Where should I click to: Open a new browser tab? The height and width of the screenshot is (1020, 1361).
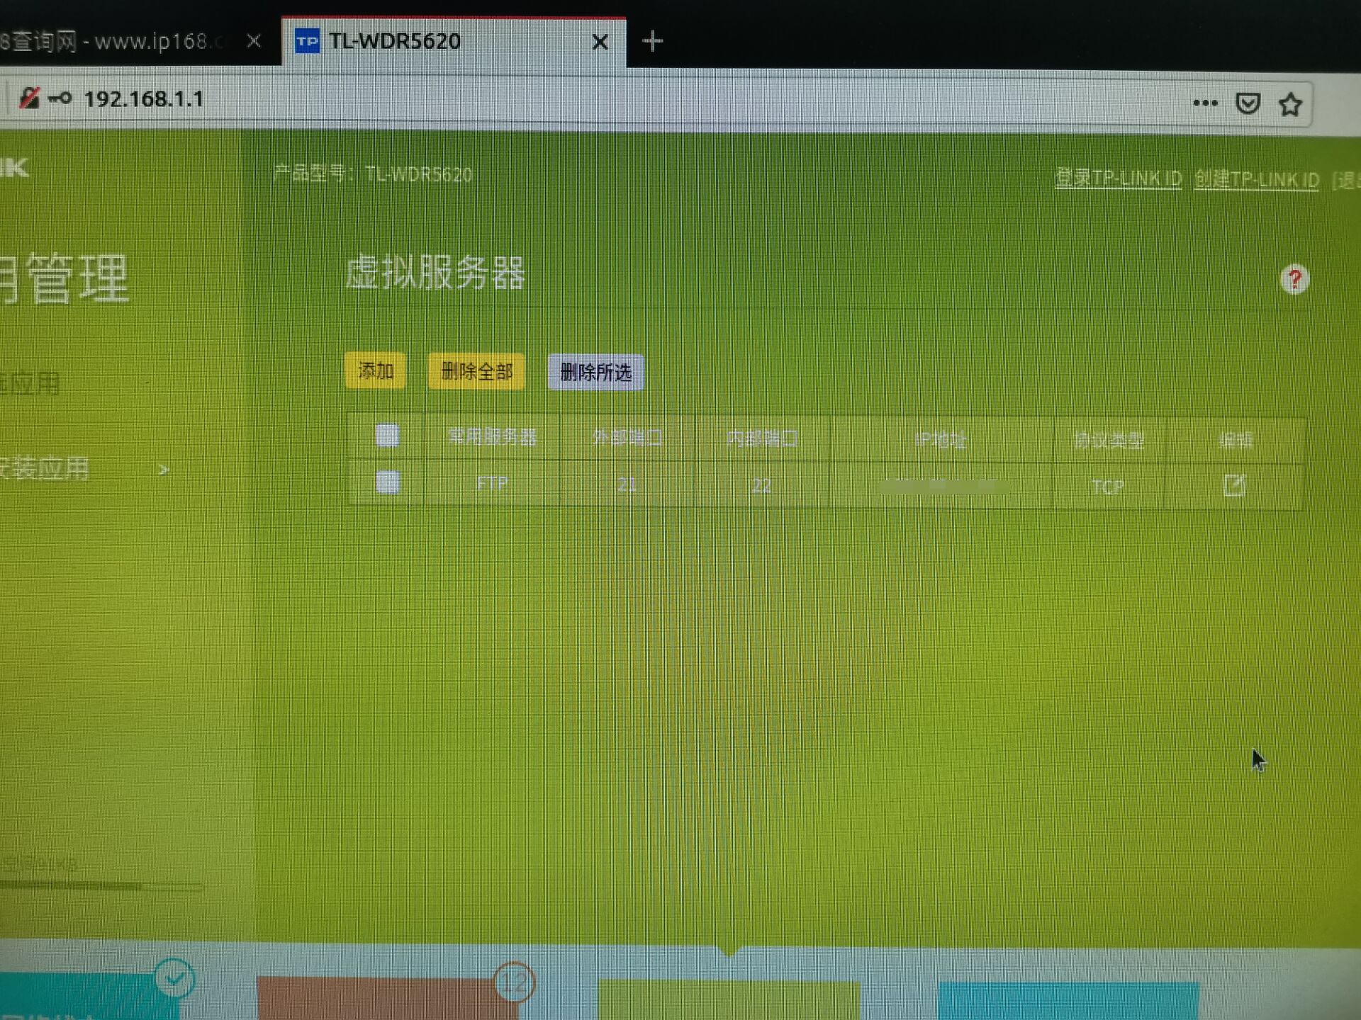(652, 42)
